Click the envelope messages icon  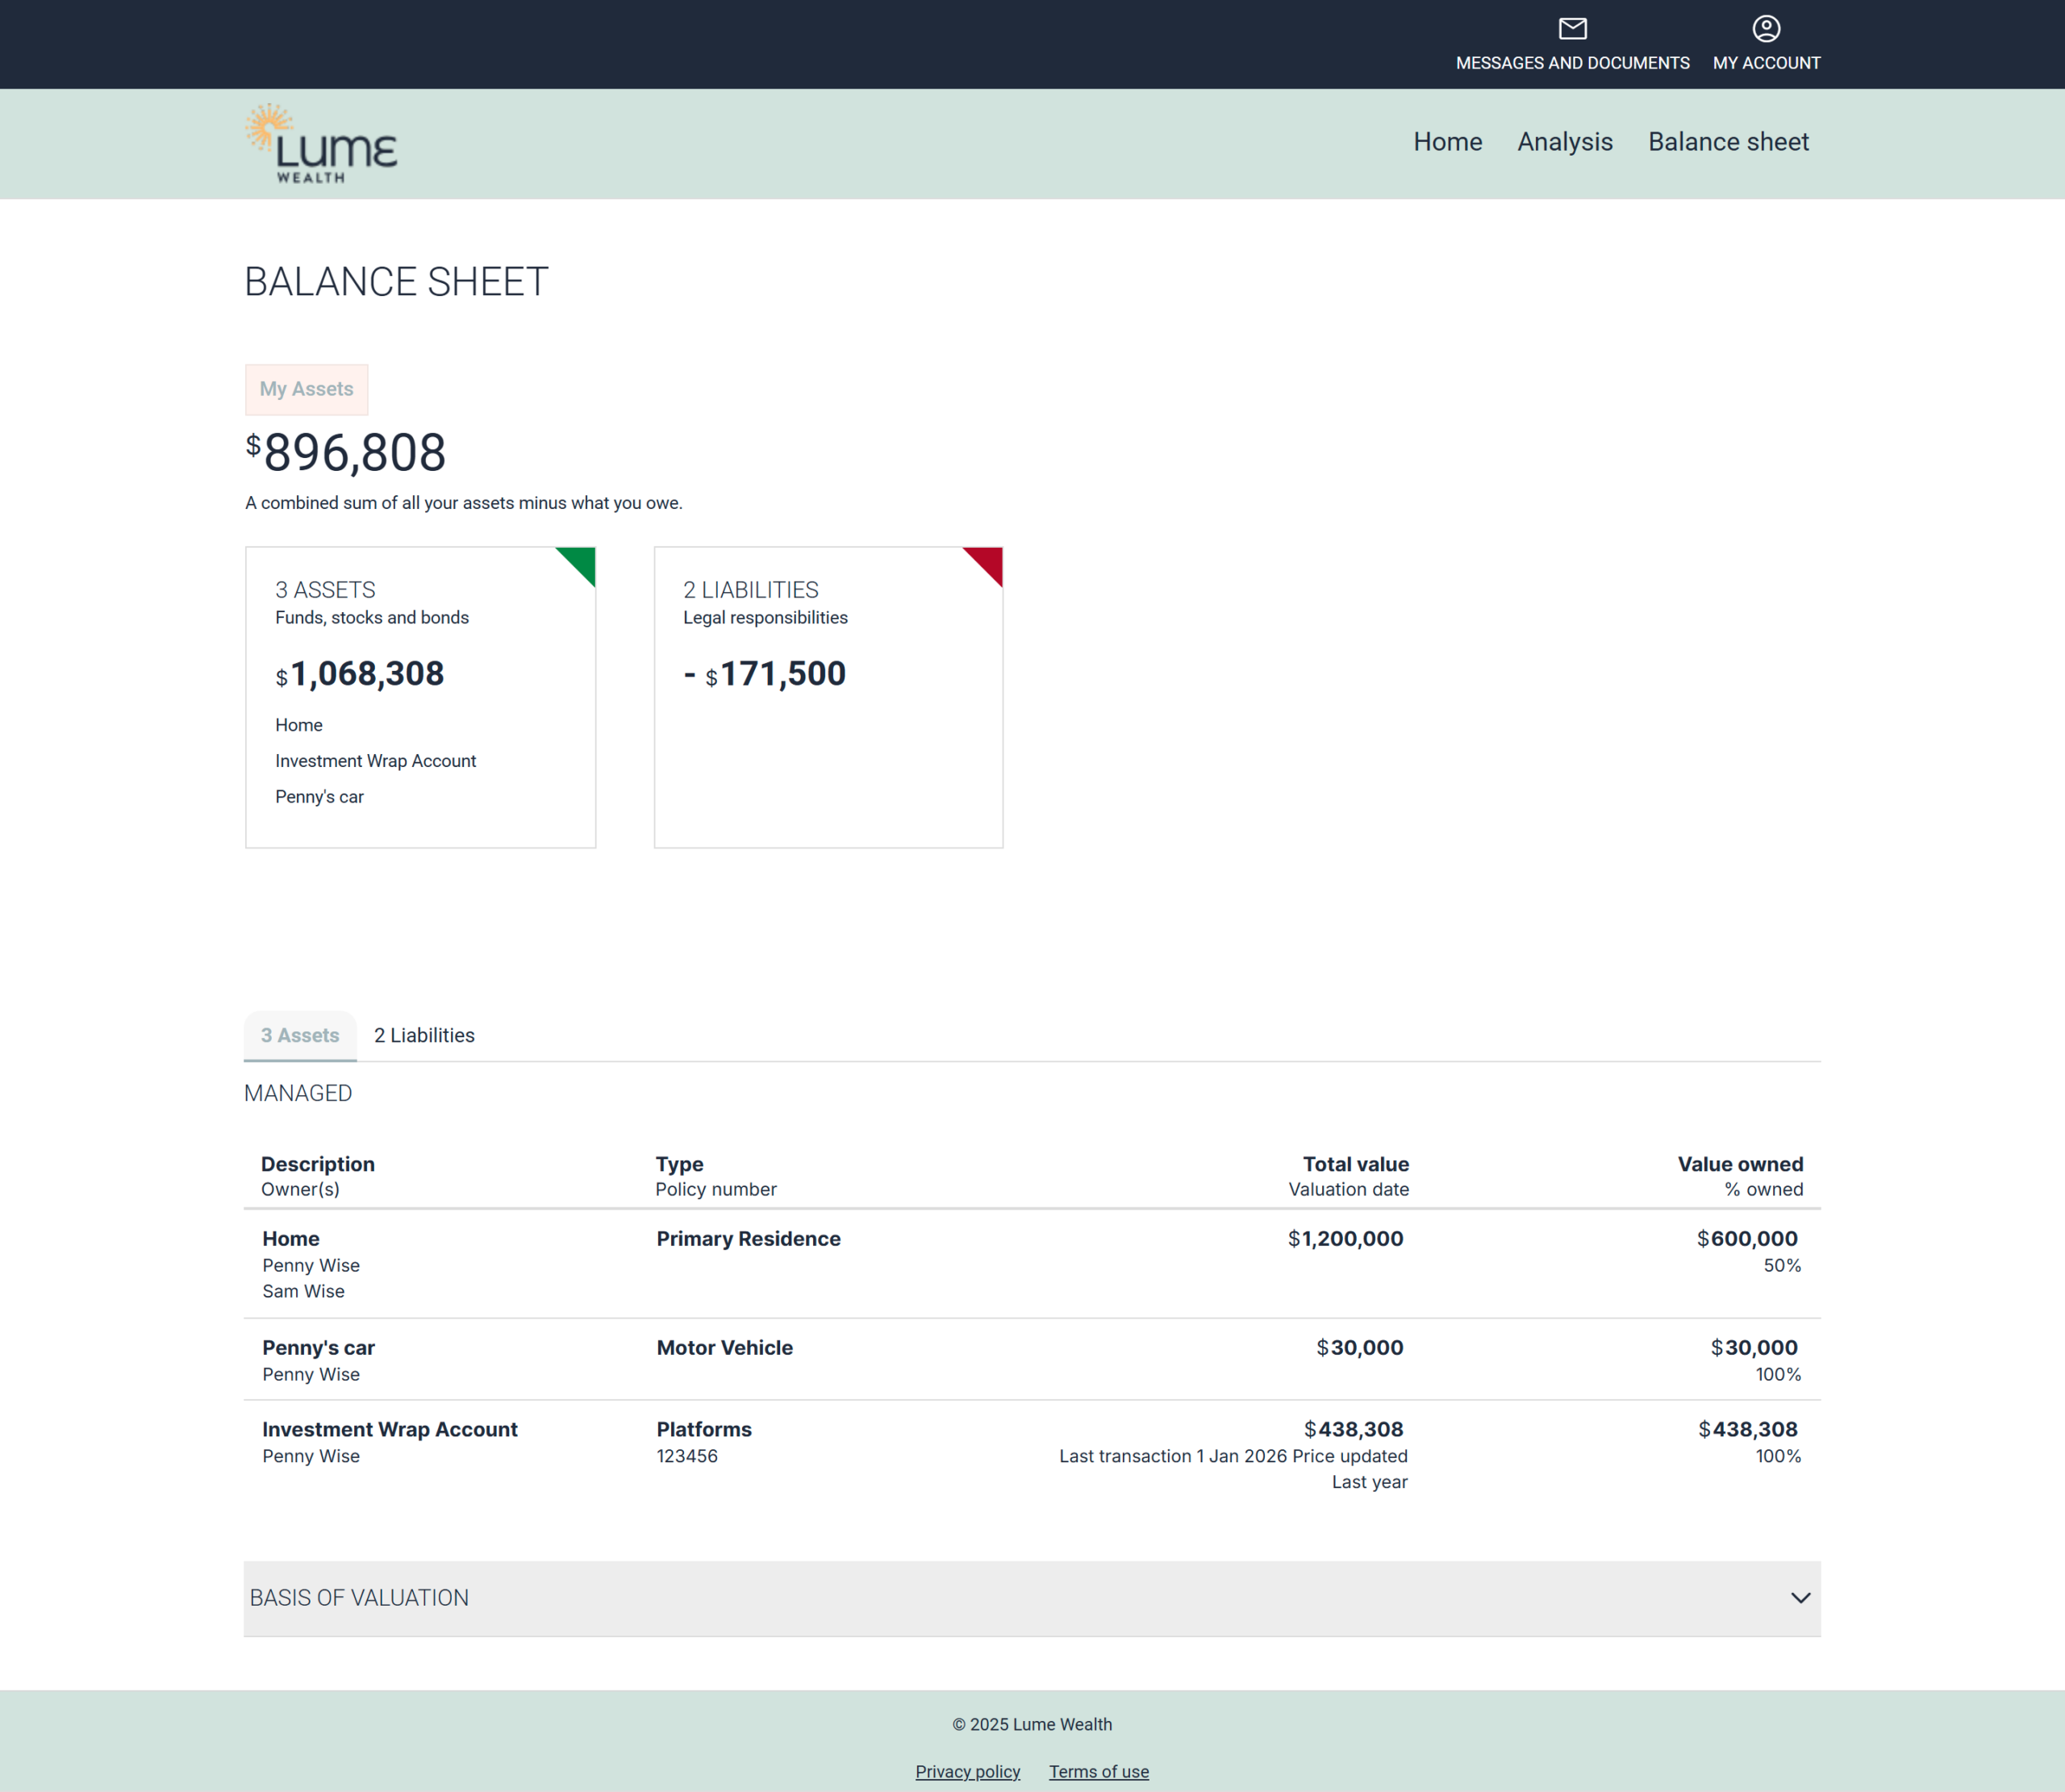1572,29
